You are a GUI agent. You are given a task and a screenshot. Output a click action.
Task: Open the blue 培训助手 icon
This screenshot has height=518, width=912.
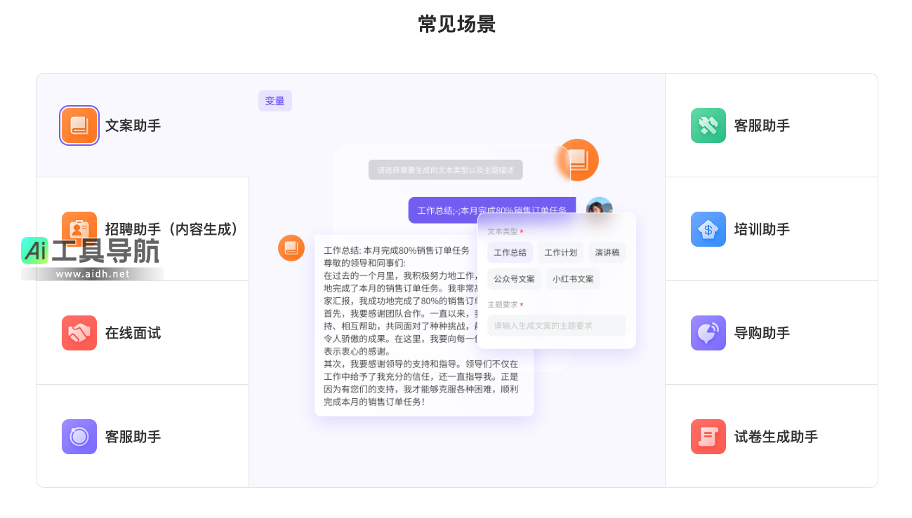(x=708, y=229)
